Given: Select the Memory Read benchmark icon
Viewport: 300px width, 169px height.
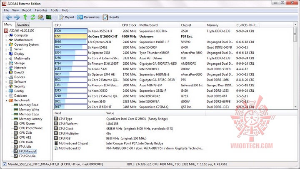Looking at the screenshot, I should point(16,105).
